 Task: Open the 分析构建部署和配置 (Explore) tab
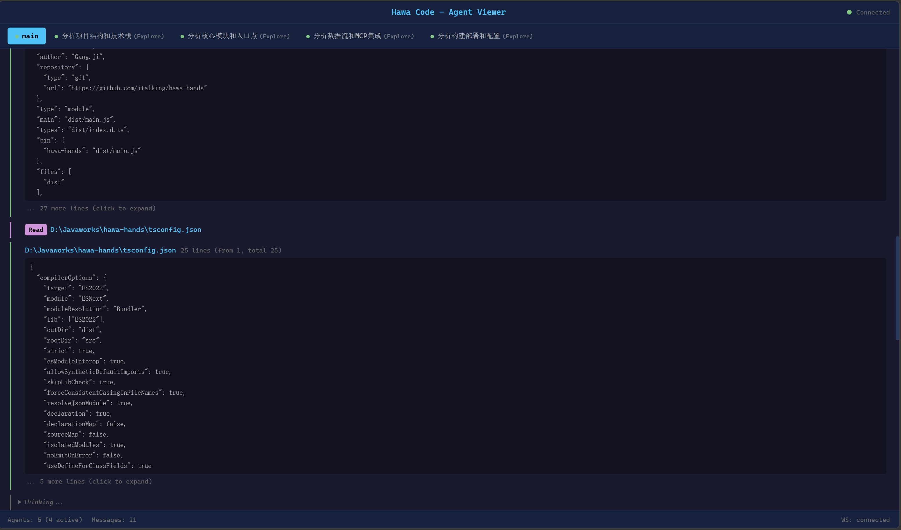coord(481,36)
